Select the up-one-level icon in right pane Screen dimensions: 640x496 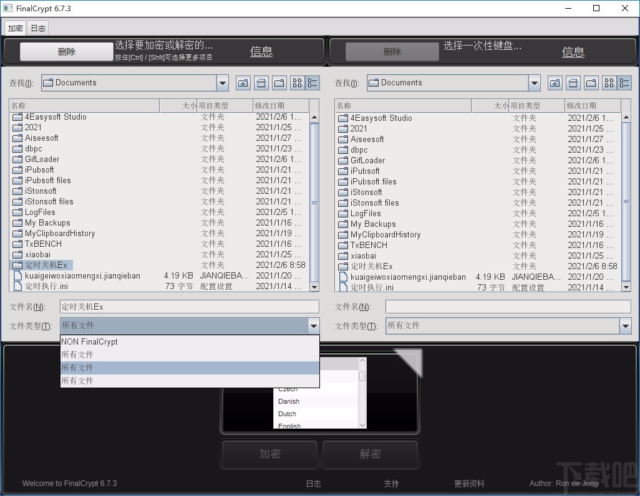click(x=555, y=83)
